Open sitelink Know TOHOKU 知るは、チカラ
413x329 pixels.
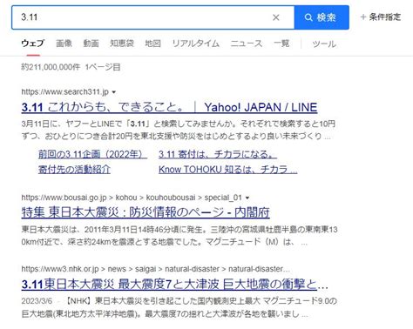pyautogui.click(x=228, y=169)
